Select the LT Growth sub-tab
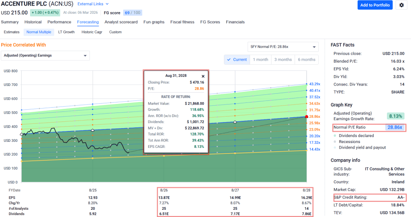This screenshot has width=411, height=217. coord(66,32)
